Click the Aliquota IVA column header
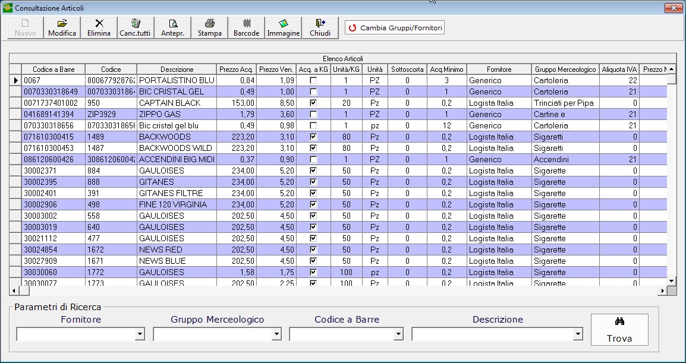 (x=619, y=69)
